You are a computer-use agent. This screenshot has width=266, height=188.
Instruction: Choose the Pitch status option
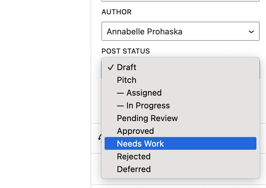[x=127, y=80]
